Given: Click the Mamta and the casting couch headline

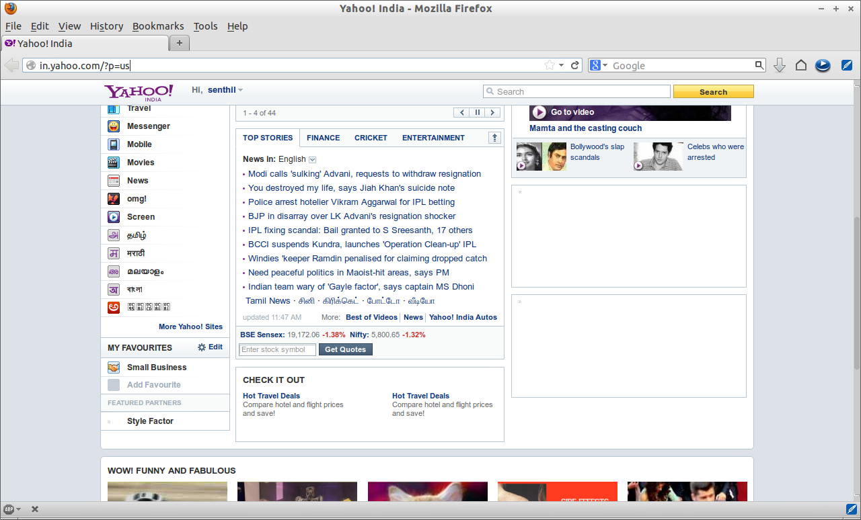Looking at the screenshot, I should point(585,128).
